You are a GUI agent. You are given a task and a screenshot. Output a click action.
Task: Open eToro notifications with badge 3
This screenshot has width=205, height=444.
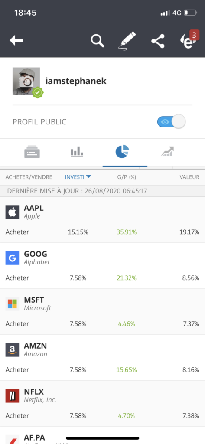click(x=189, y=39)
